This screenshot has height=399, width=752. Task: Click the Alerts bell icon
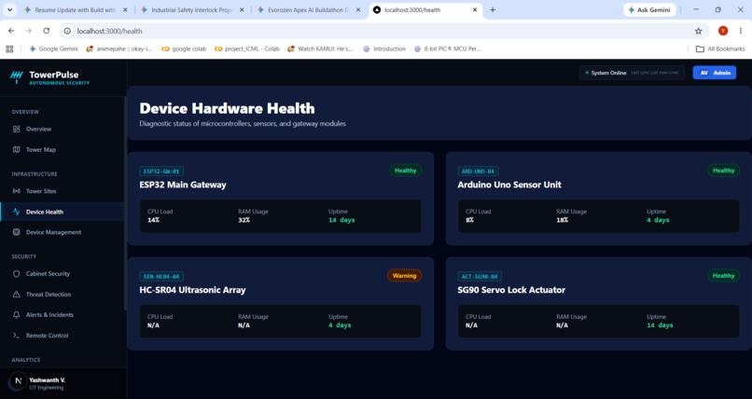(x=16, y=315)
